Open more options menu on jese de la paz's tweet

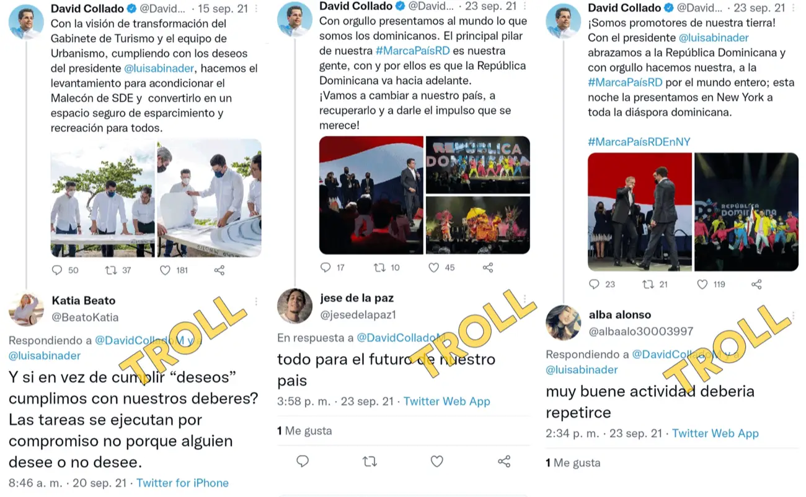524,299
